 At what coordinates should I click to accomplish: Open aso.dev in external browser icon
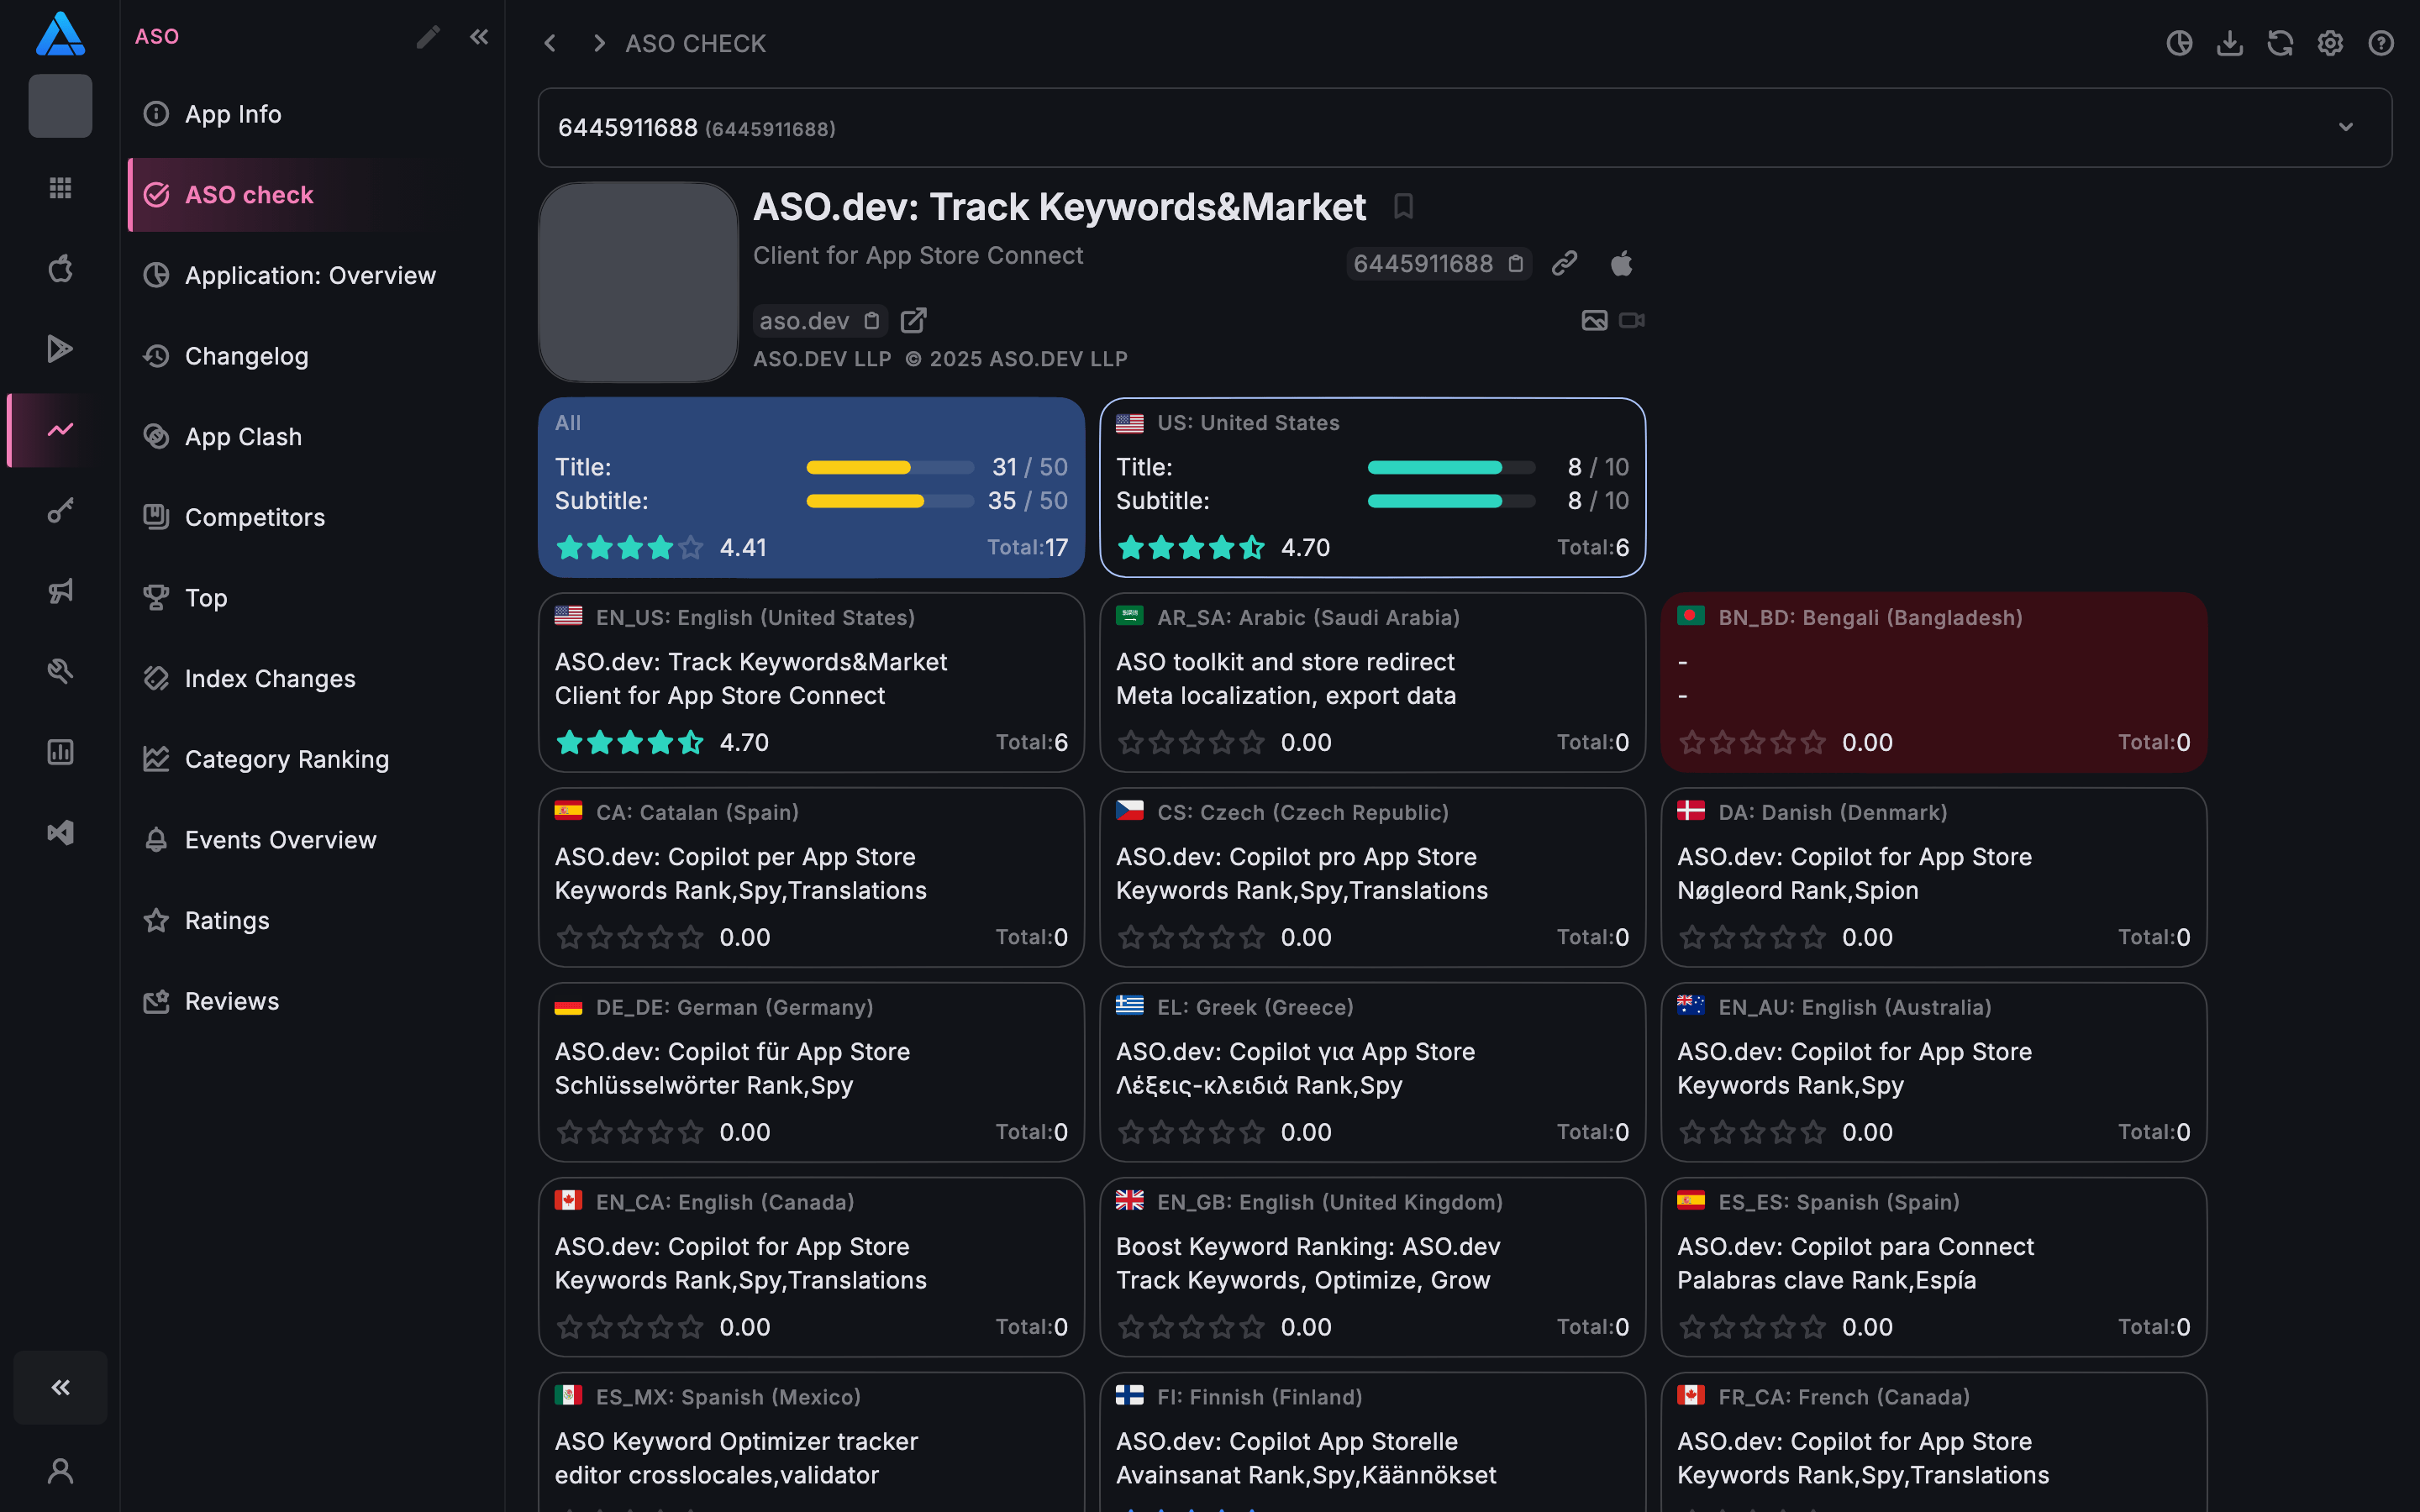[913, 320]
